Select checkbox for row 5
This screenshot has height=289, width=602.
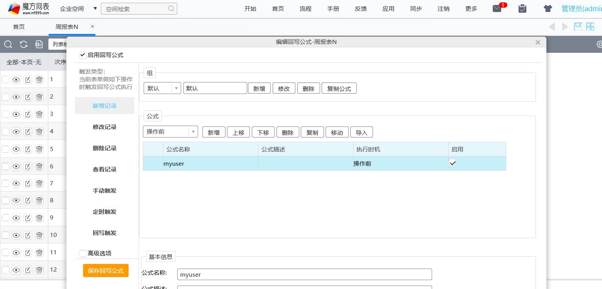5,149
